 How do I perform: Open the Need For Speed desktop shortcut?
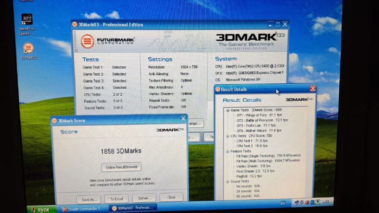[27, 25]
